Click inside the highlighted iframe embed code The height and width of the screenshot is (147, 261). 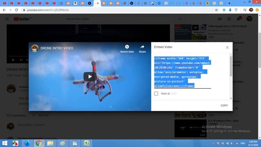(x=182, y=72)
